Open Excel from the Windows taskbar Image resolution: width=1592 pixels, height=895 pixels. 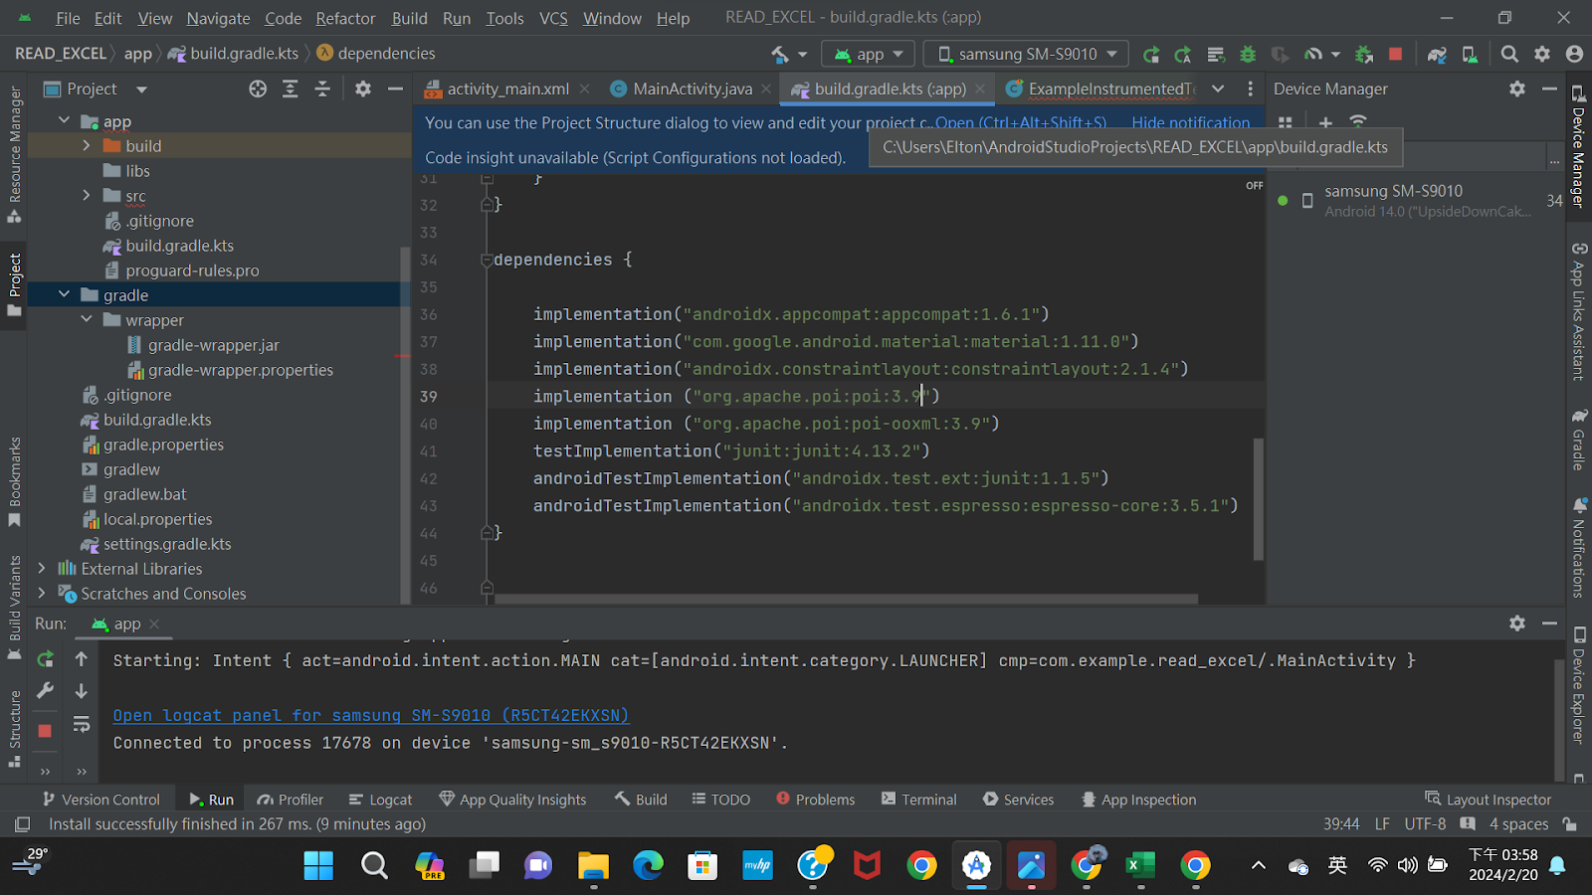[x=1140, y=866]
